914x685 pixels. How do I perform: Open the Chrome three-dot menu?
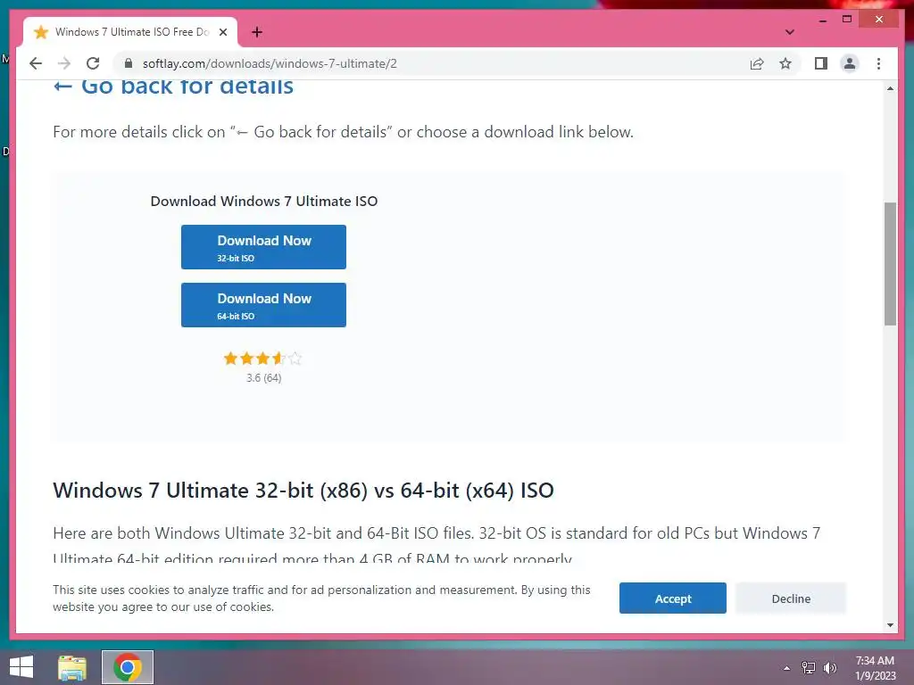(x=878, y=63)
